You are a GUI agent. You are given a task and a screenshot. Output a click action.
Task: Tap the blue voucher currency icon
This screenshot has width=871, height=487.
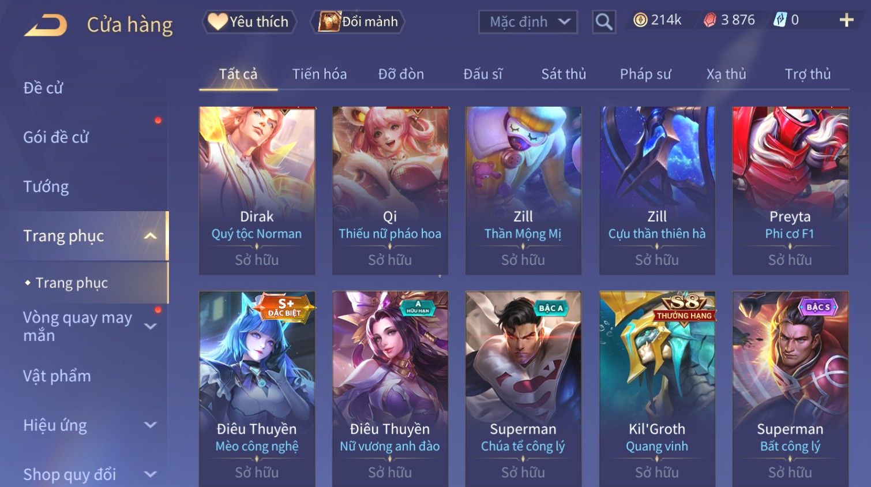(780, 20)
